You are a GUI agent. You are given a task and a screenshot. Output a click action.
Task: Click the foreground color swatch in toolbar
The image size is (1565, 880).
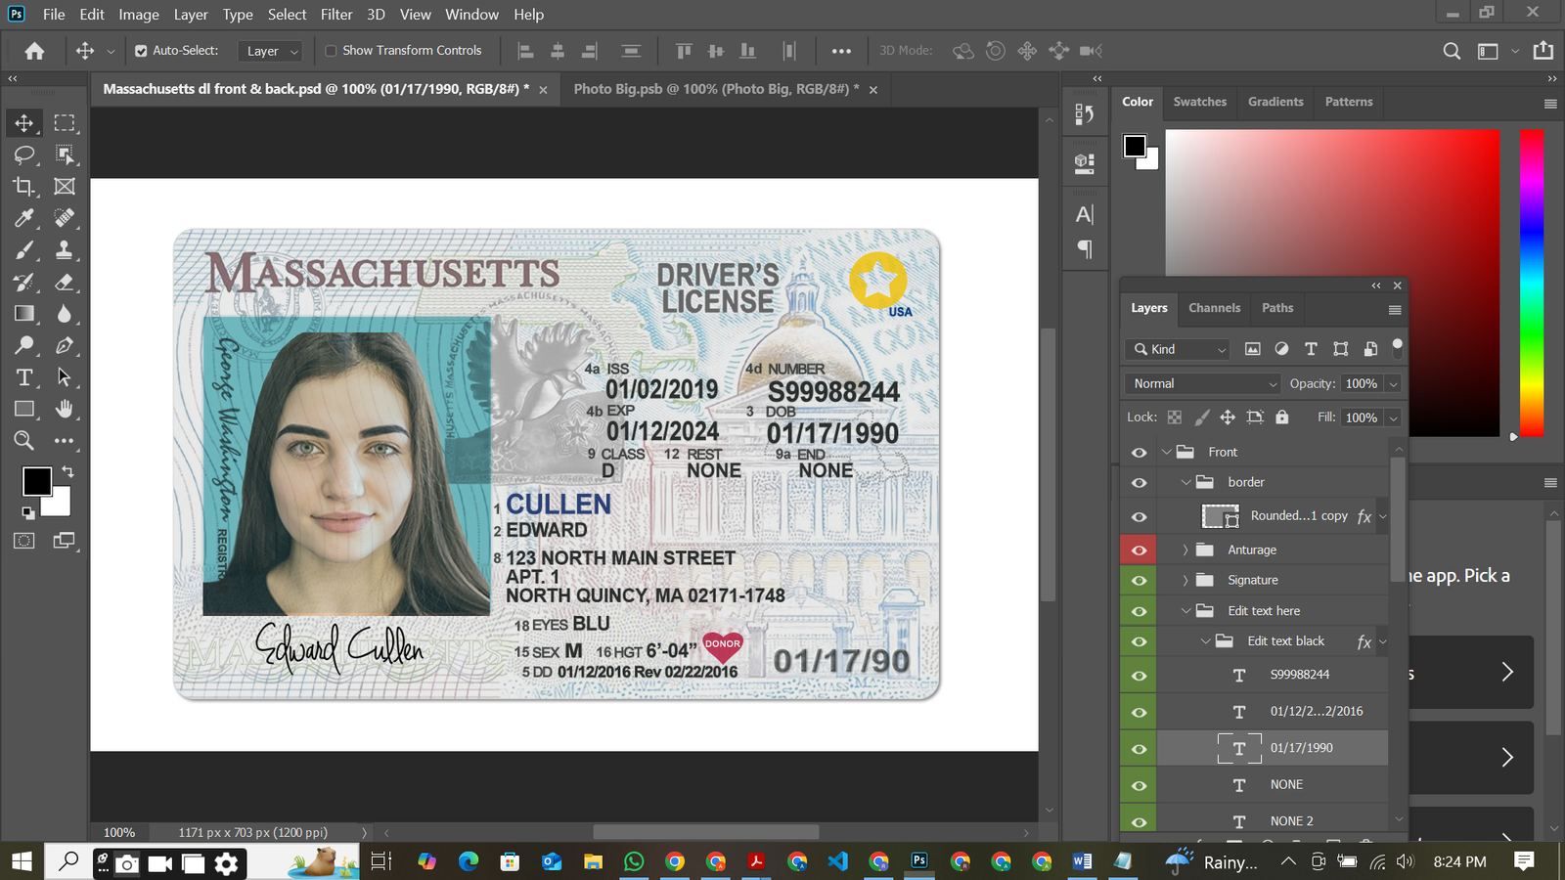click(37, 481)
